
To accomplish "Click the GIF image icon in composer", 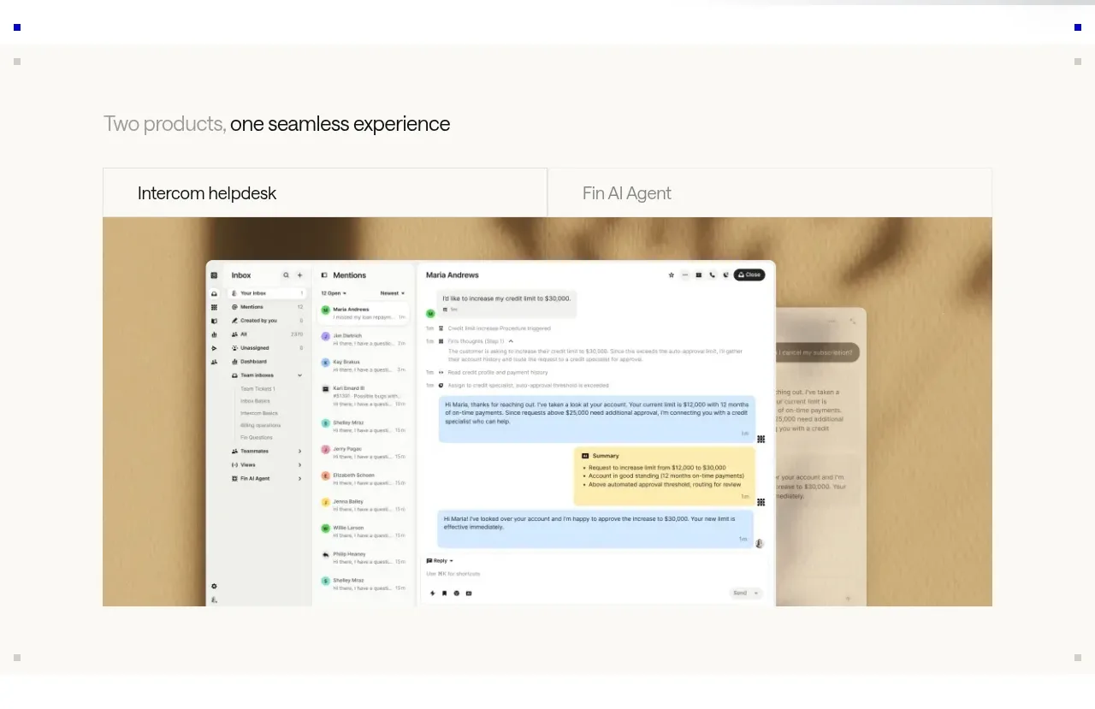I will pos(469,593).
